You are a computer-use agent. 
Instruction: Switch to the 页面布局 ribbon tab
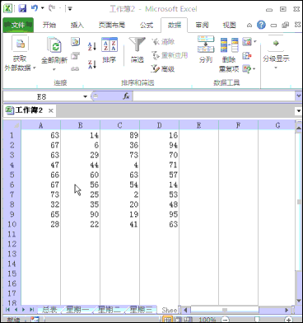tap(112, 26)
